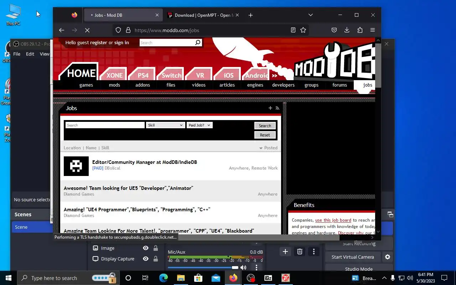Image resolution: width=456 pixels, height=285 pixels.
Task: Open the Firefox downloads panel
Action: click(347, 30)
